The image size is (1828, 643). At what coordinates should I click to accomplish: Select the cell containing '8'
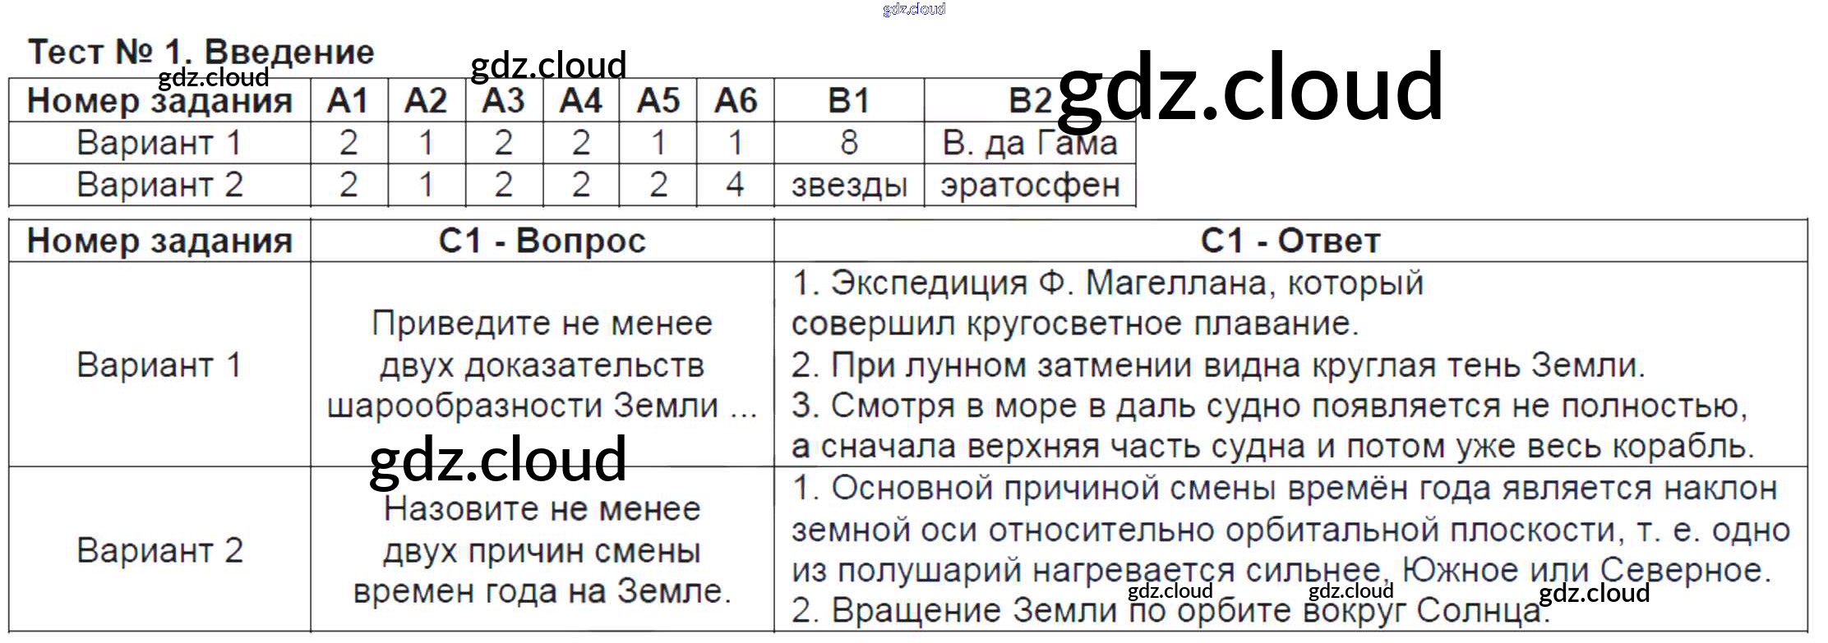[848, 143]
